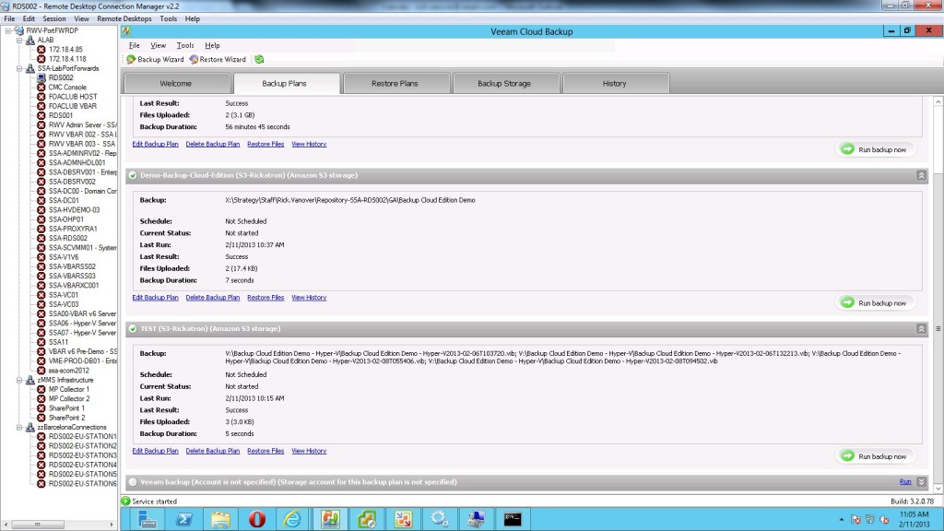This screenshot has width=944, height=531.
Task: Open PowerShell from the taskbar
Action: [183, 519]
